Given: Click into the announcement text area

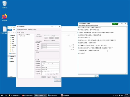Looking at the screenshot, I should [x=47, y=55].
